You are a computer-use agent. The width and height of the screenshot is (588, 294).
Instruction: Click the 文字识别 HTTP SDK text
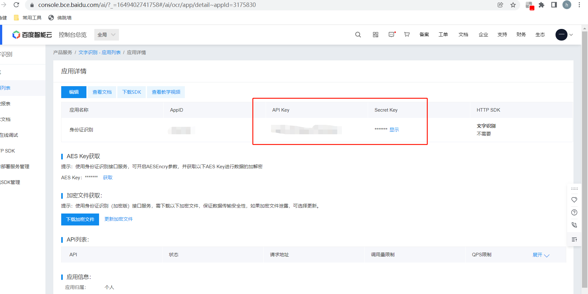(486, 126)
